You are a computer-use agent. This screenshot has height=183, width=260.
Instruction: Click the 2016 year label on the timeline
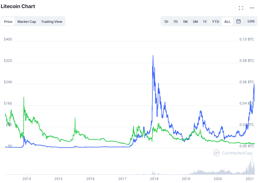[90, 179]
